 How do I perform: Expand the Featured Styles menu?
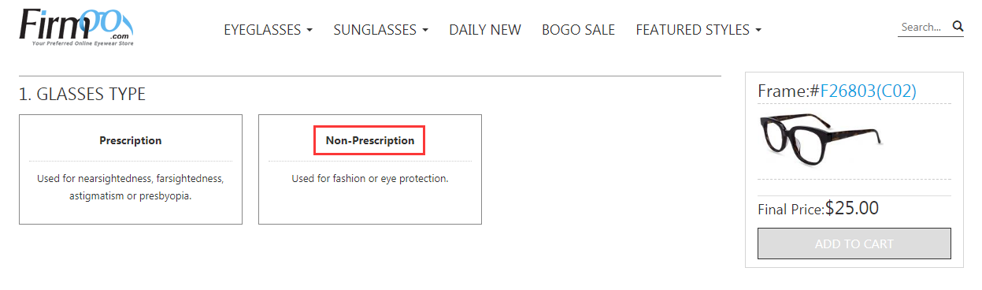(699, 30)
